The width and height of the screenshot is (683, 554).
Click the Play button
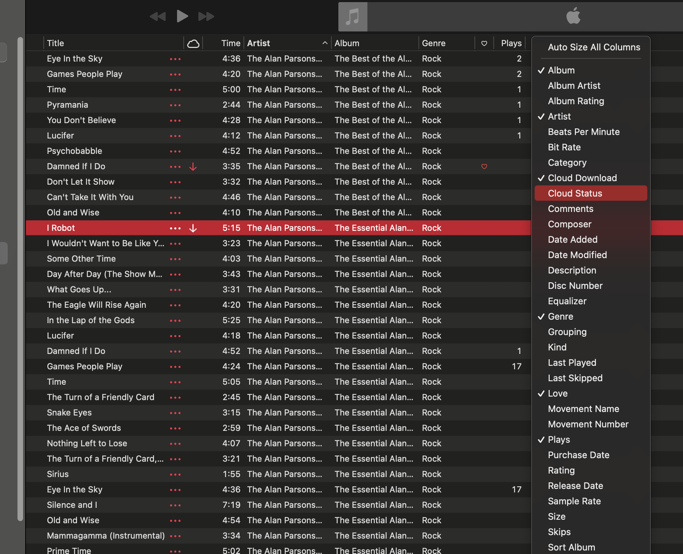182,16
